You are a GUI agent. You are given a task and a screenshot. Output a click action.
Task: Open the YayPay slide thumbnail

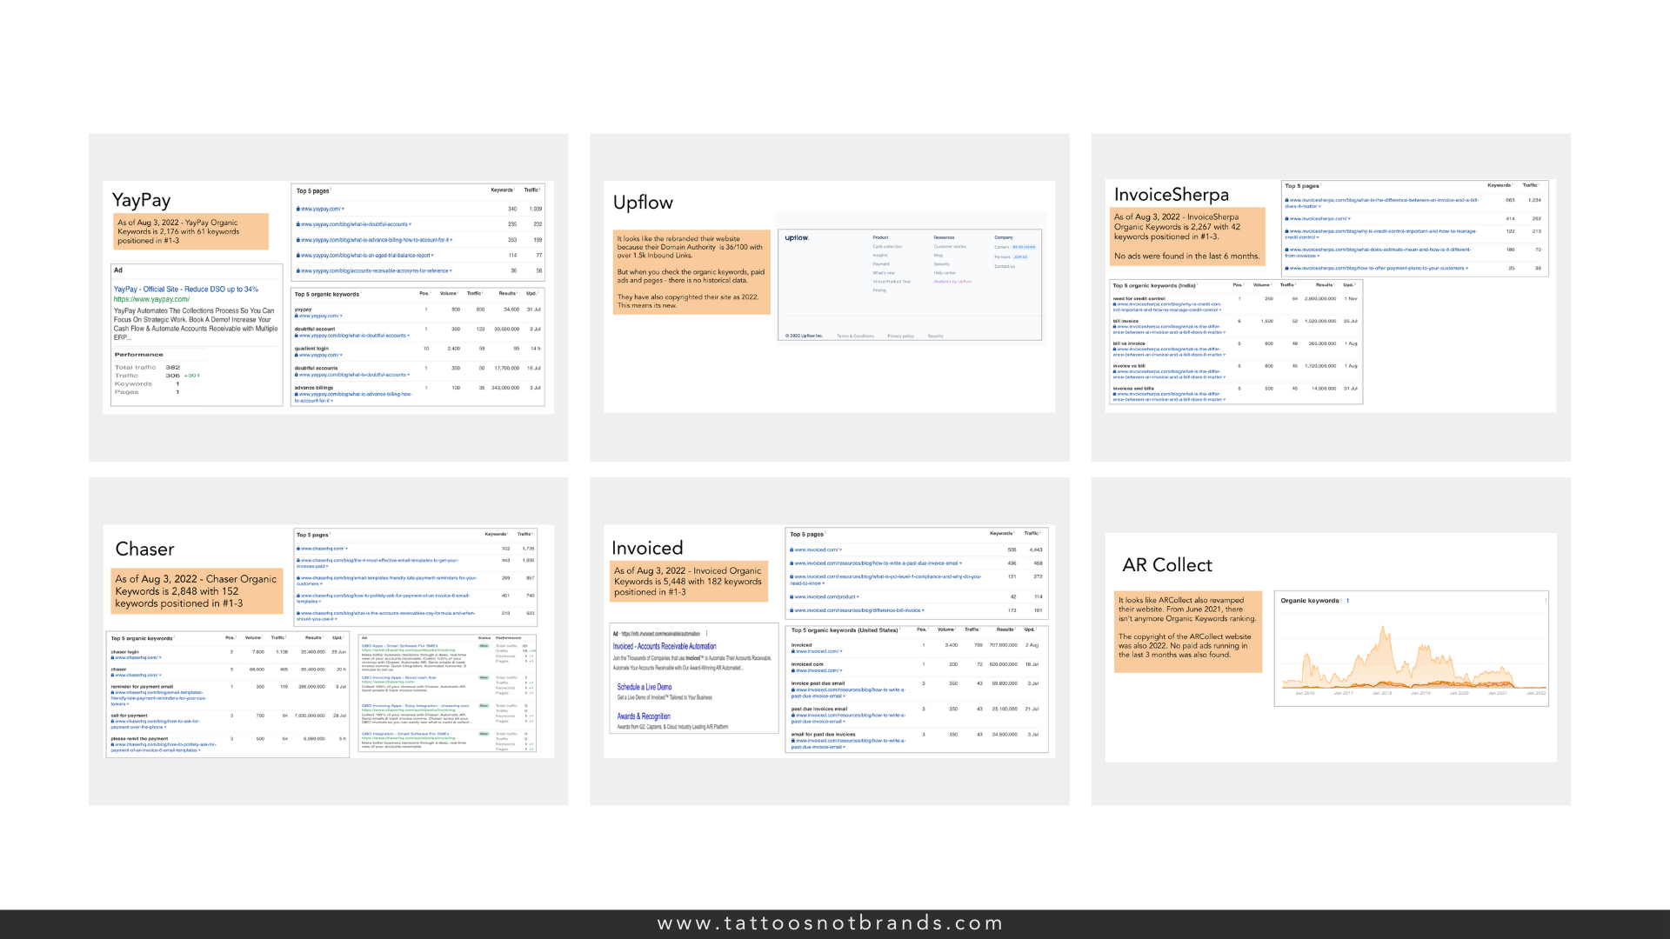328,296
